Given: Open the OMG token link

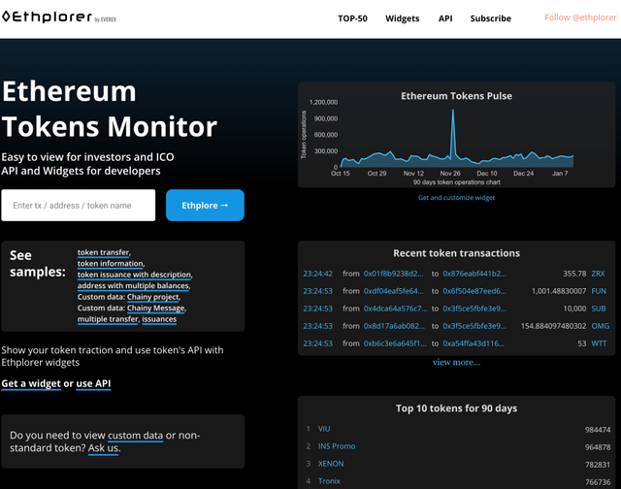Looking at the screenshot, I should (600, 326).
